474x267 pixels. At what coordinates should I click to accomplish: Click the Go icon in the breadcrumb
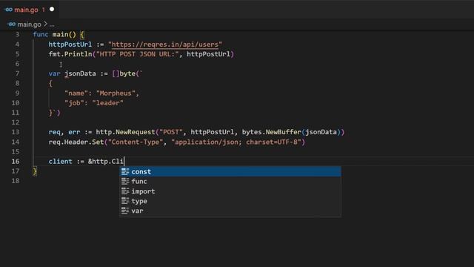(12, 24)
